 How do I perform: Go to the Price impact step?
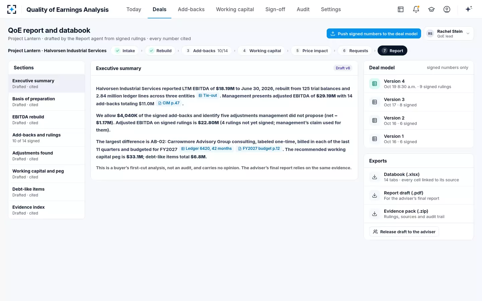[311, 51]
